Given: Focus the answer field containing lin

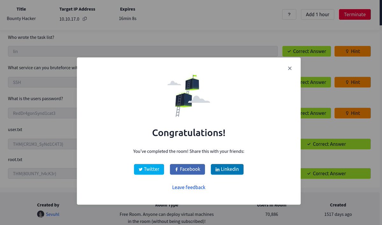Looking at the screenshot, I should pos(143,51).
